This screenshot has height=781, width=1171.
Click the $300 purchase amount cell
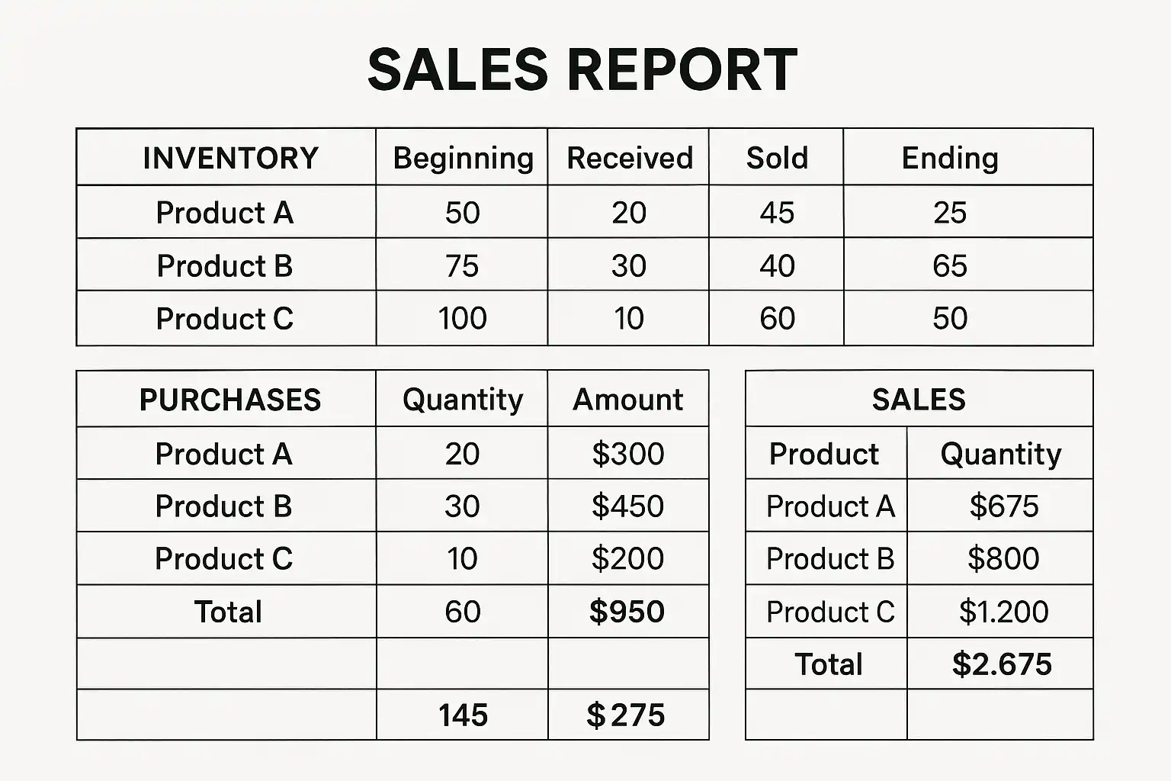coord(628,454)
